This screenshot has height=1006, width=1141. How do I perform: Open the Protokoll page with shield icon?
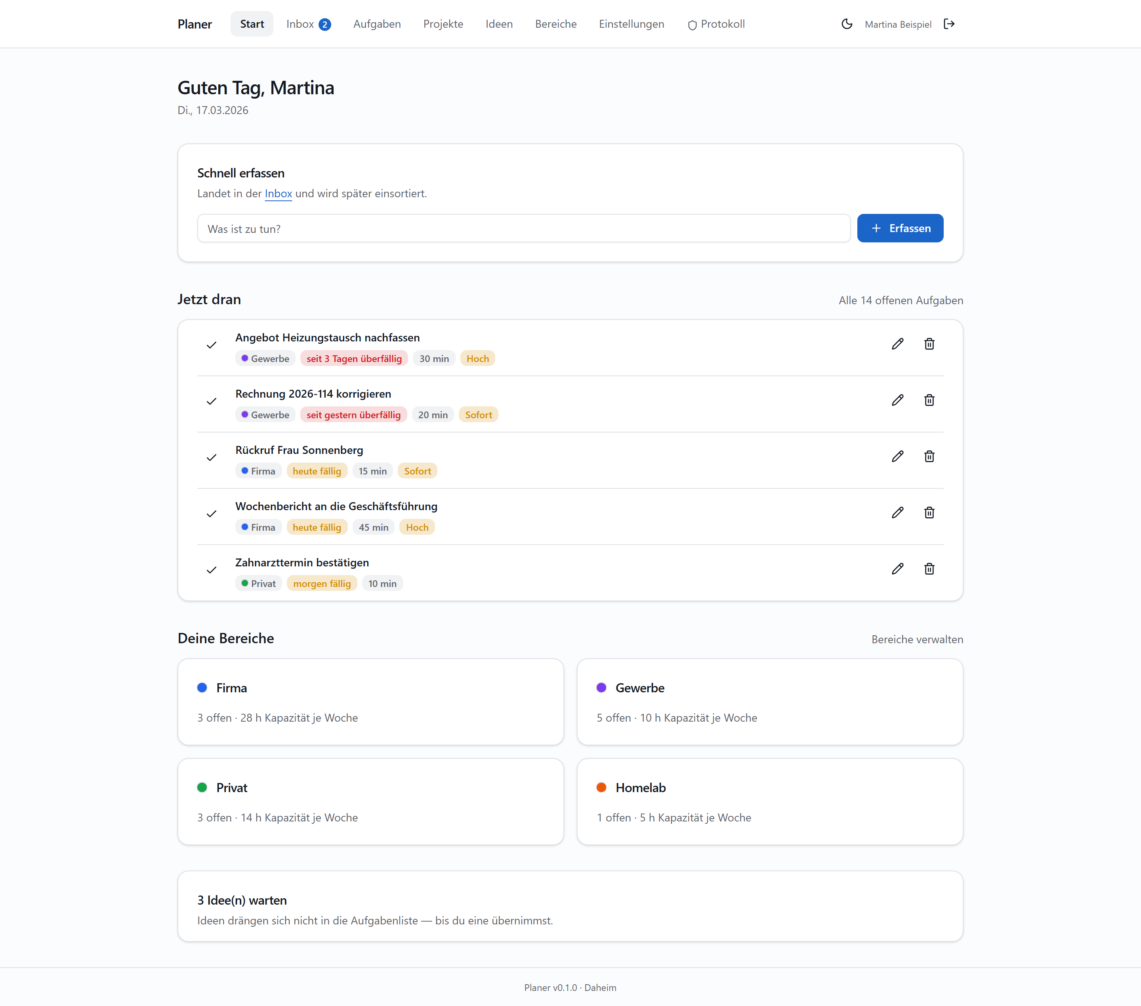tap(716, 24)
